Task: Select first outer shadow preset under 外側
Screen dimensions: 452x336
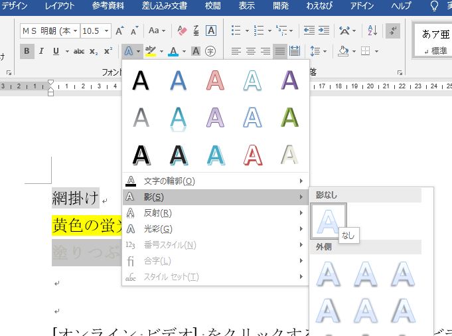Action: point(329,274)
